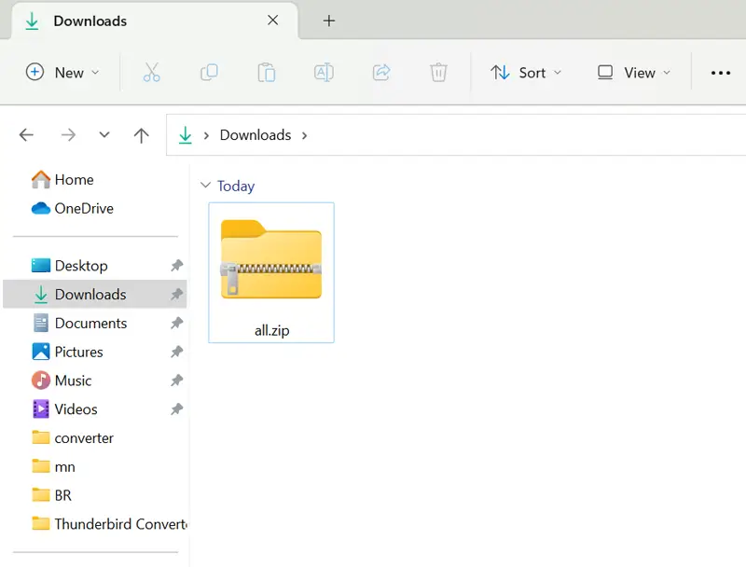Image resolution: width=746 pixels, height=567 pixels.
Task: Expand the recent locations chevron
Action: tap(104, 135)
